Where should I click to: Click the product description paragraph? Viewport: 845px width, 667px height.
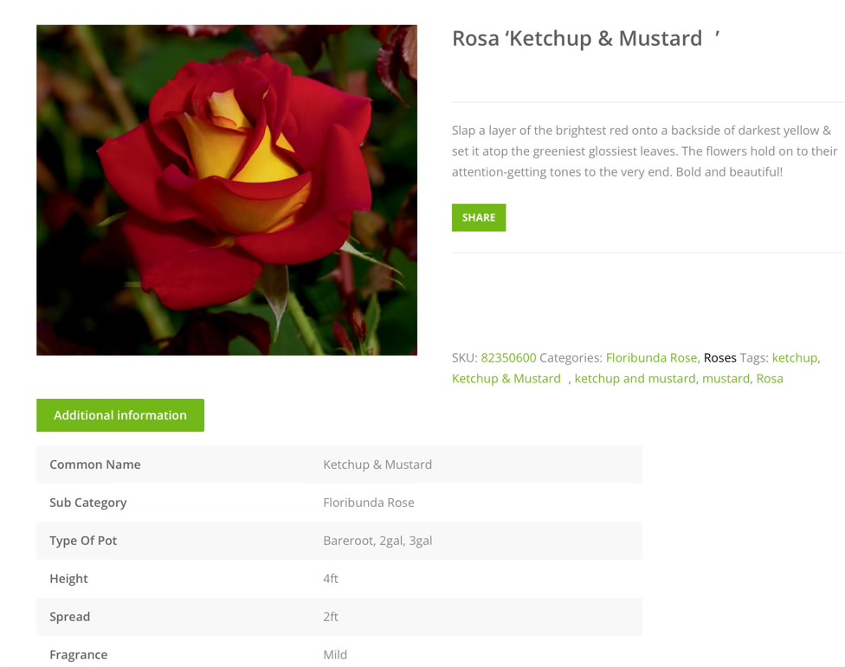tap(645, 151)
